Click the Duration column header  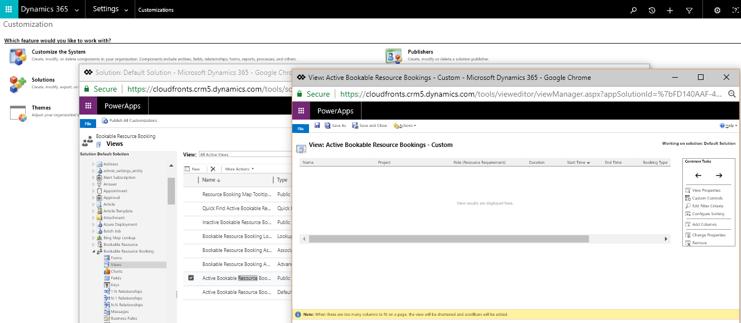pos(536,163)
